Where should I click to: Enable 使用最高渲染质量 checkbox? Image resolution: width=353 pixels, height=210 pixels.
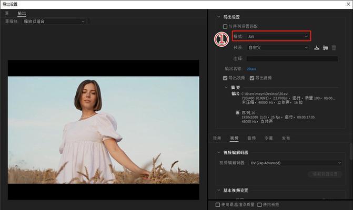(217, 205)
